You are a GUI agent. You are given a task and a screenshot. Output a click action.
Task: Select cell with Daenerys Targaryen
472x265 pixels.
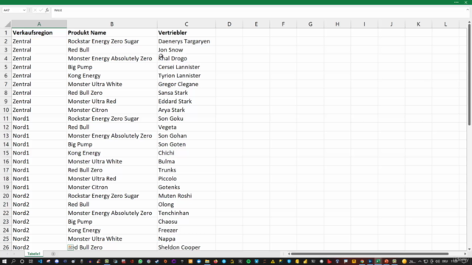pos(187,41)
